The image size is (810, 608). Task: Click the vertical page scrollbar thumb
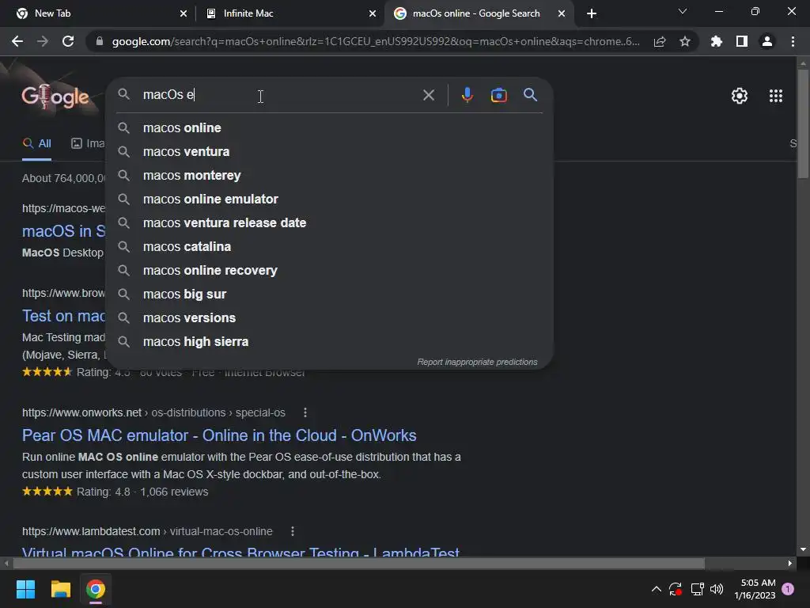pos(803,124)
